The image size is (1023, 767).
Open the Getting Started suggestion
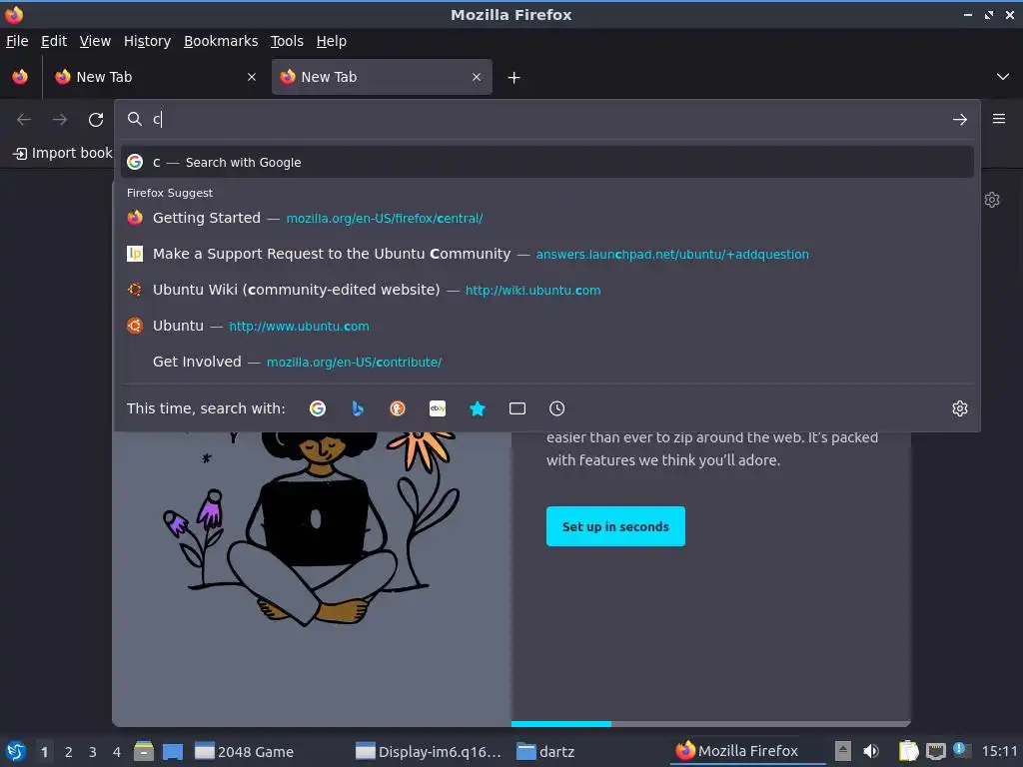point(547,218)
